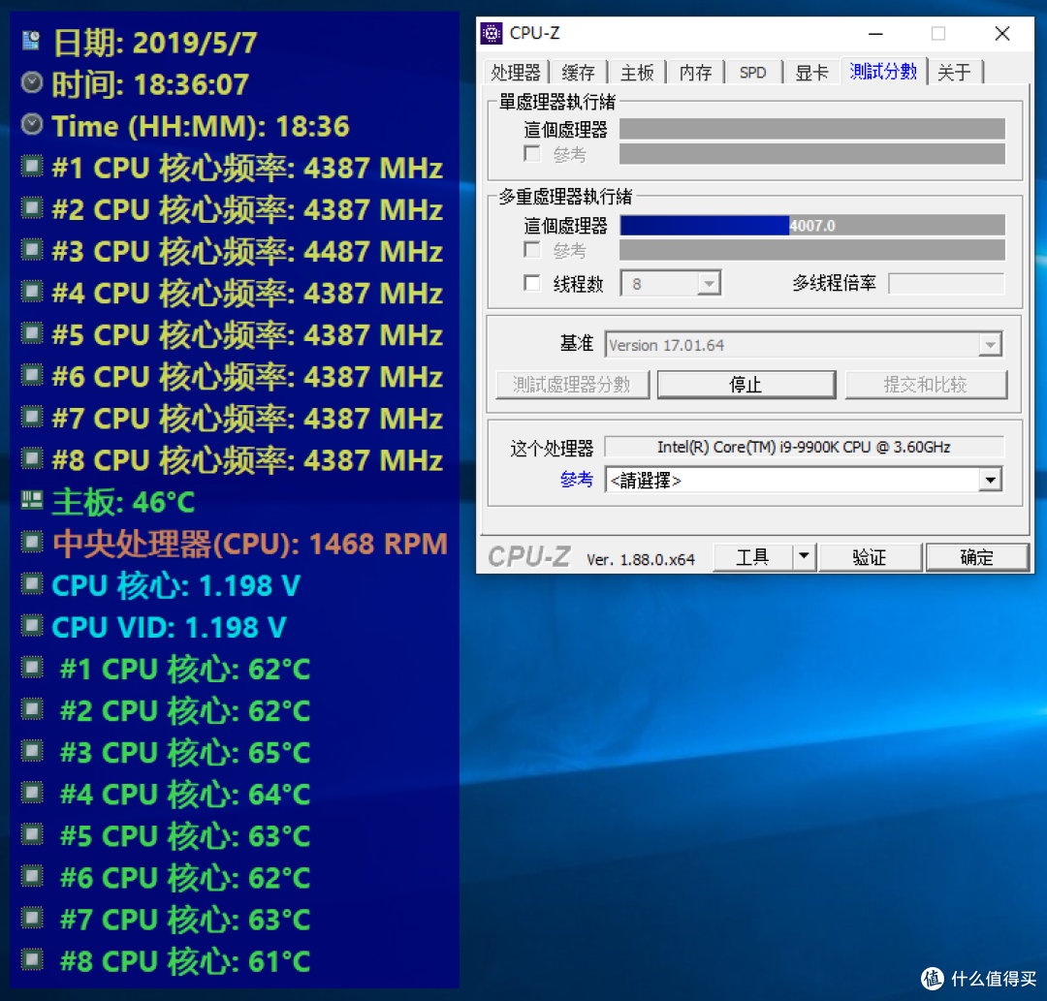Click chip icon for #7 CPU 核心频率
Viewport: 1047px width, 1001px height.
pos(31,417)
